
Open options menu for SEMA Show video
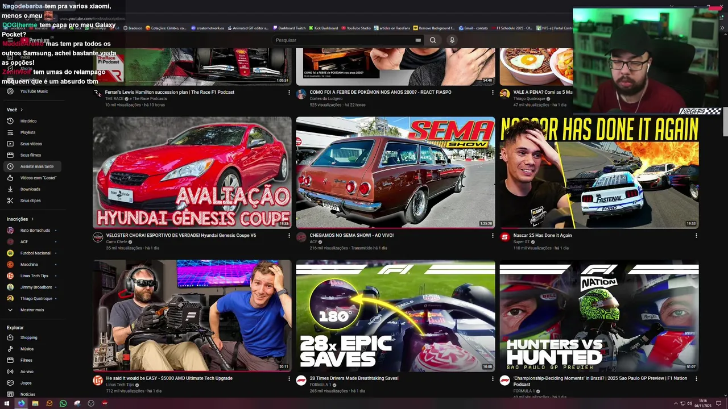click(493, 236)
